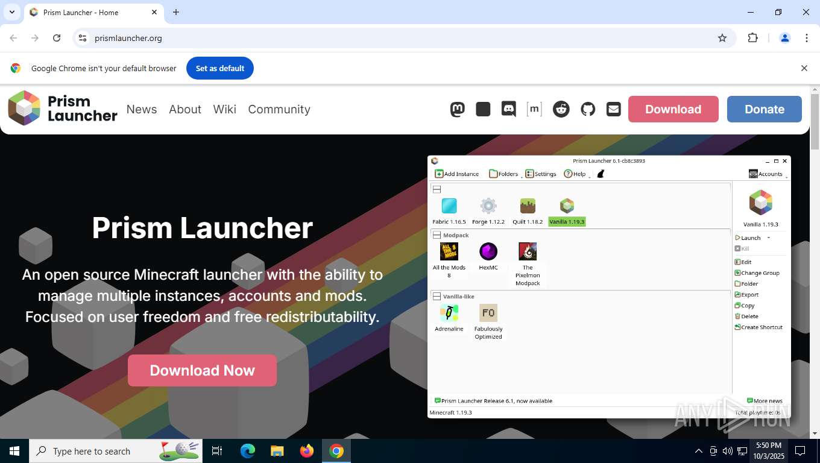Click the email envelope icon
This screenshot has height=463, width=820.
(x=614, y=109)
